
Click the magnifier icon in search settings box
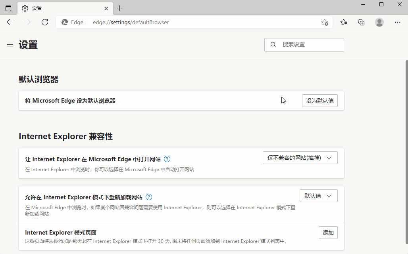click(x=273, y=44)
